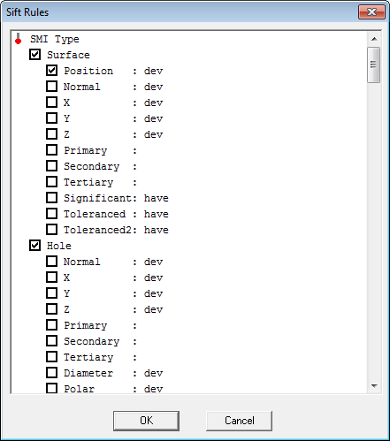Image resolution: width=390 pixels, height=441 pixels.
Task: Click the scrollbar up arrow
Action: (374, 39)
